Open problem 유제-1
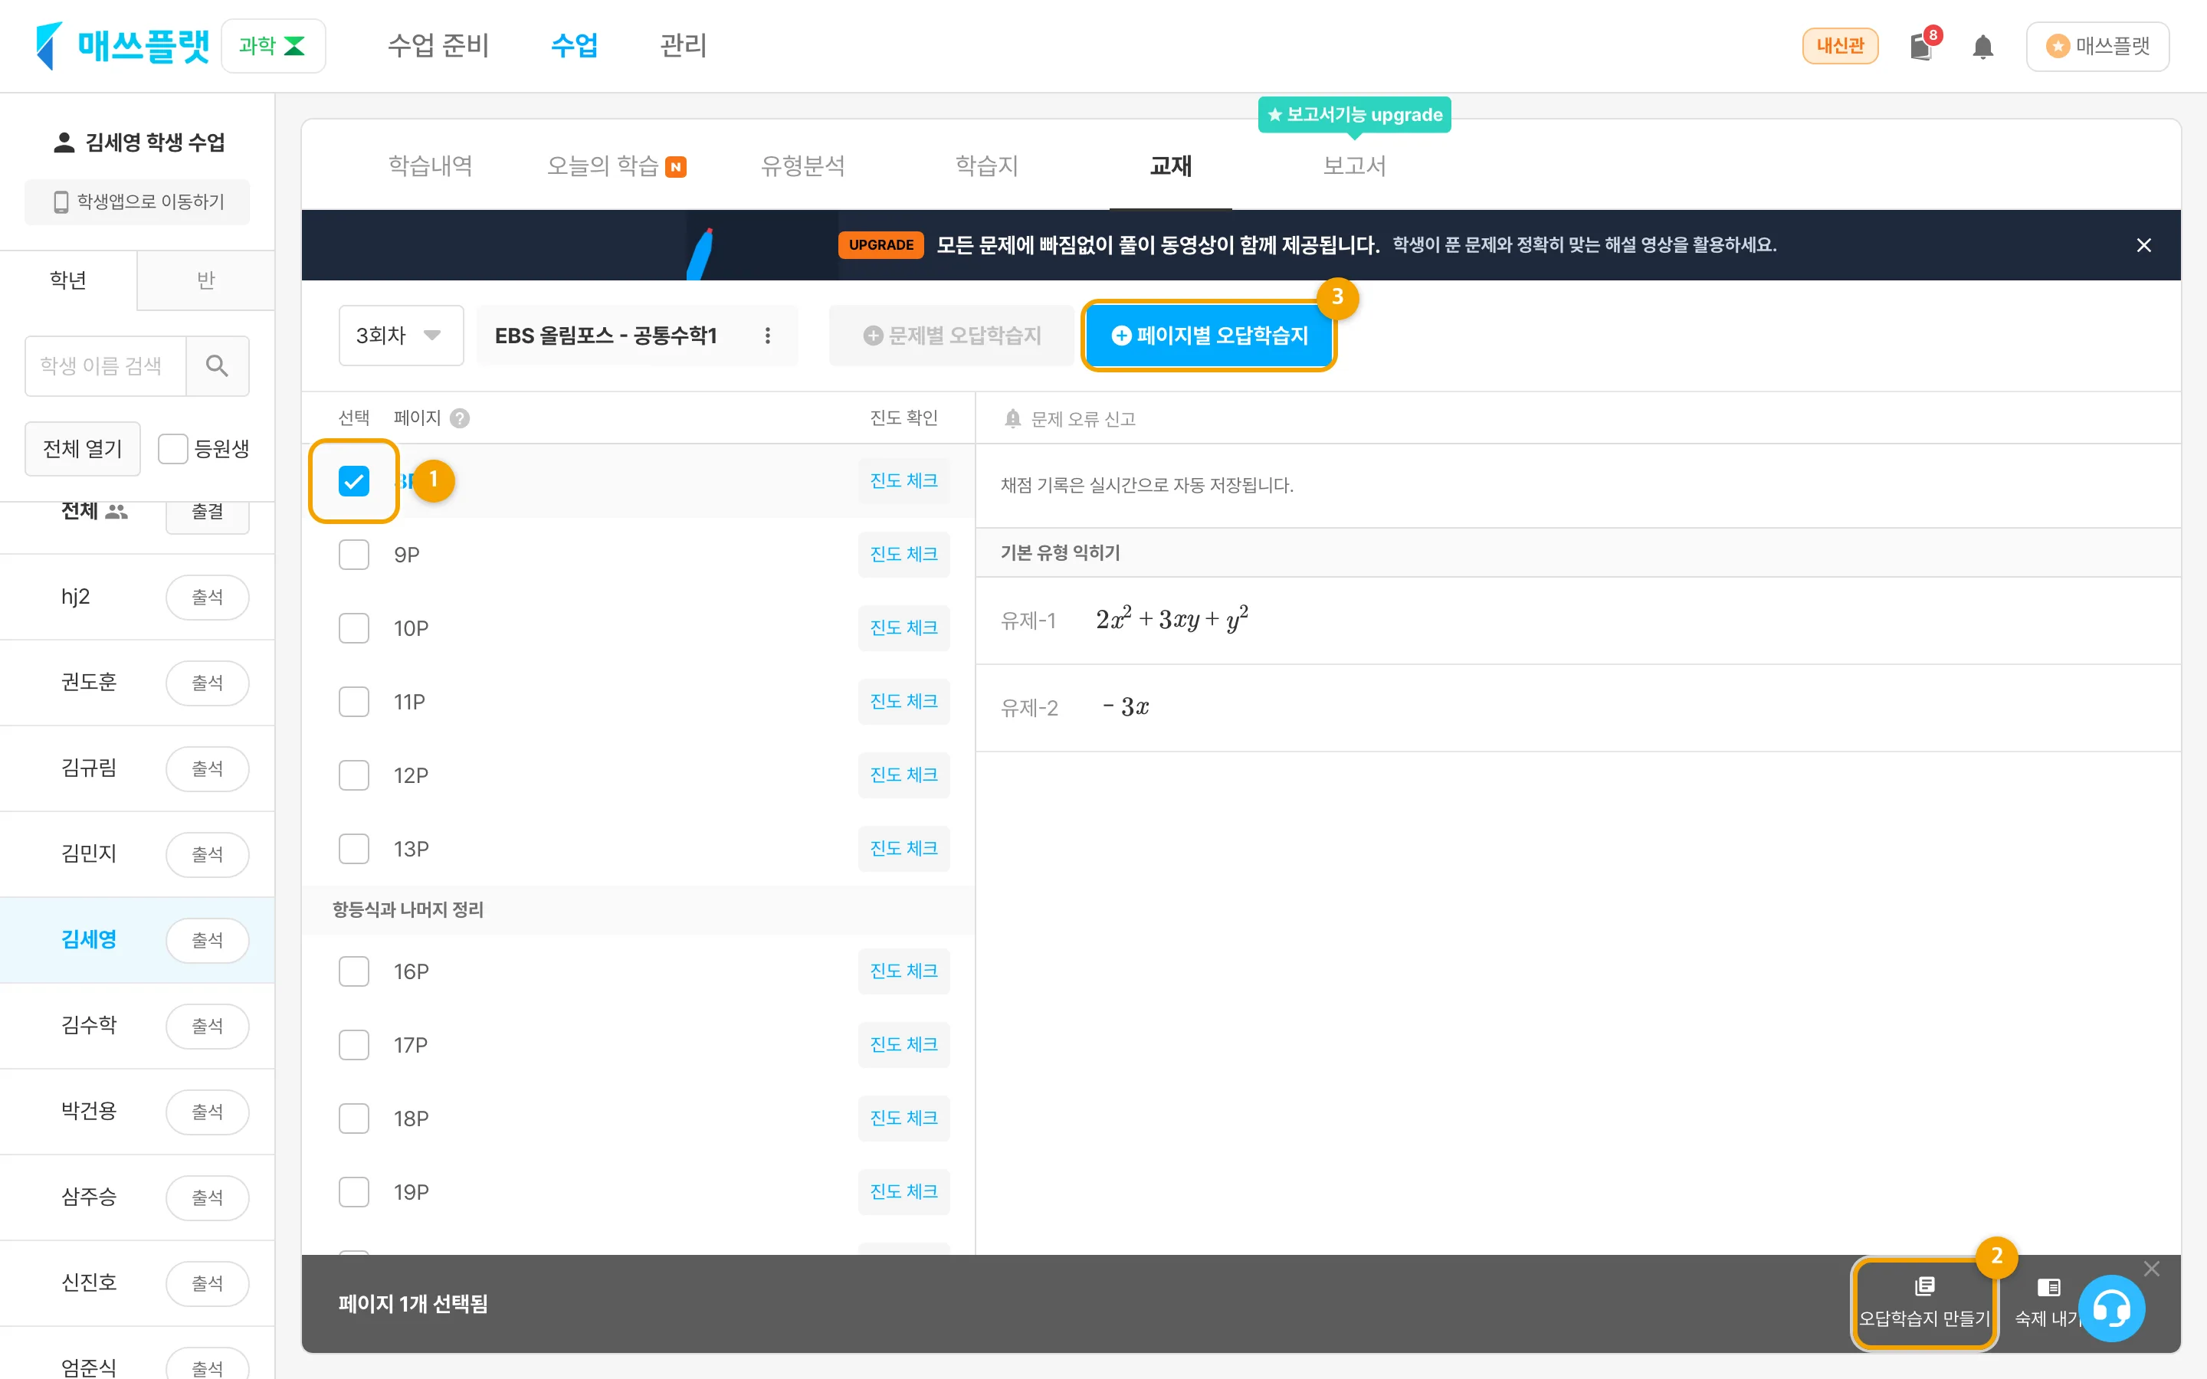2207x1379 pixels. (x=1578, y=621)
